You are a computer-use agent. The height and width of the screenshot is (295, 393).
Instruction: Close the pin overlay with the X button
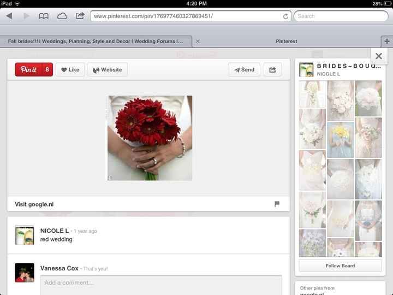coord(379,56)
